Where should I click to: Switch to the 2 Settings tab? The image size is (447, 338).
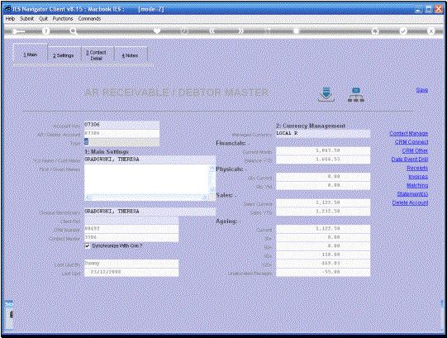coord(64,55)
